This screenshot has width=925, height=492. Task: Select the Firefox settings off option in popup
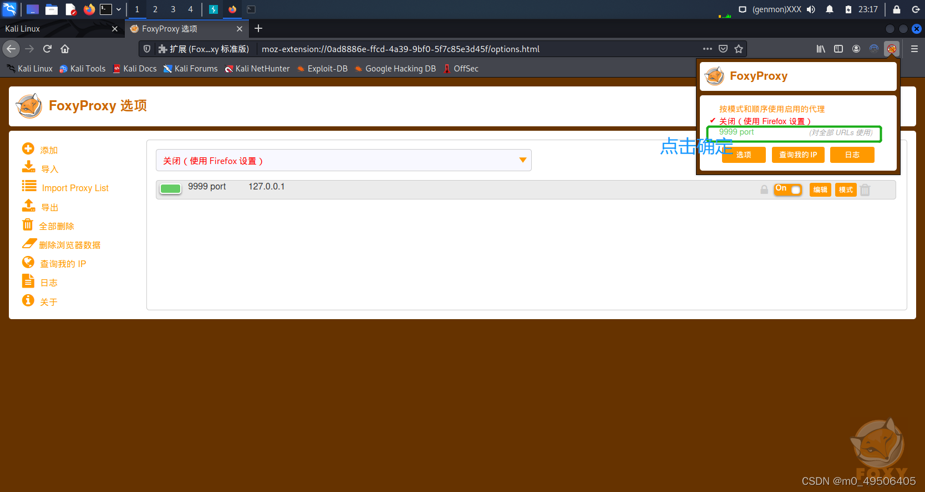(x=765, y=121)
